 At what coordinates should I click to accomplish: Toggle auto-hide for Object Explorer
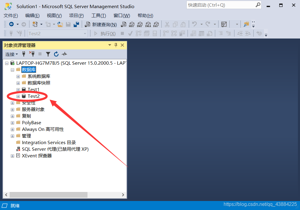point(116,45)
